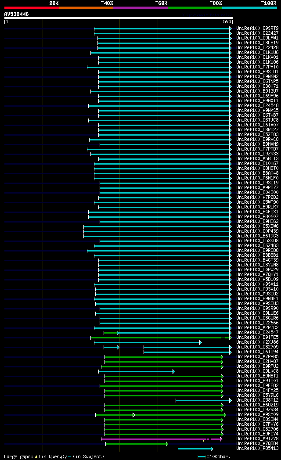Viewport: 281px width, 460px height.
Task: Select hit label UniRef100_A9SCU2
Action: [258, 294]
